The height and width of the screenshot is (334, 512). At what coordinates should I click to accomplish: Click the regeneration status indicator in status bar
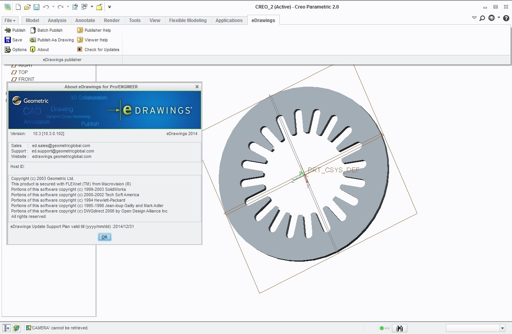click(384, 328)
